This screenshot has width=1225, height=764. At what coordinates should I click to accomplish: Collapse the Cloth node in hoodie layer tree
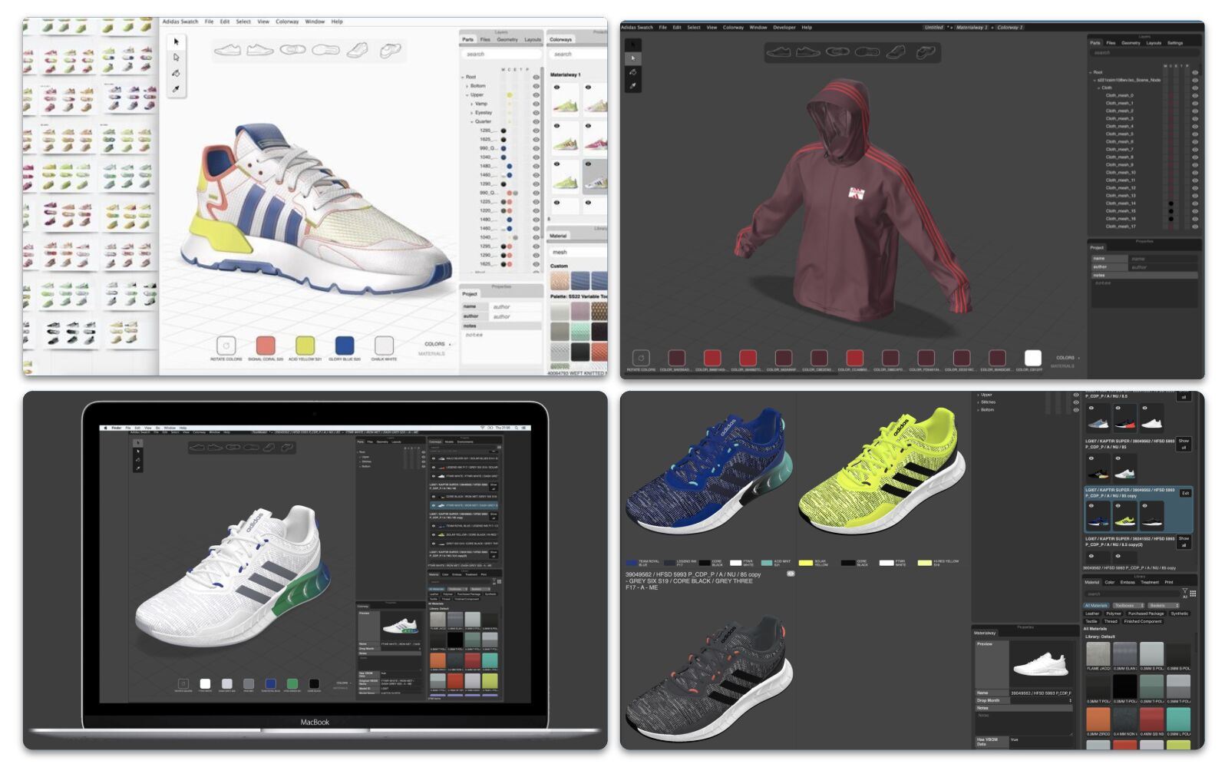1098,88
